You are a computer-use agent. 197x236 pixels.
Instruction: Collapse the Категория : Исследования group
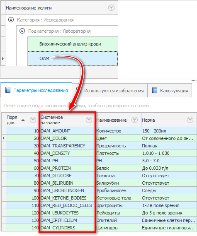[x=11, y=20]
